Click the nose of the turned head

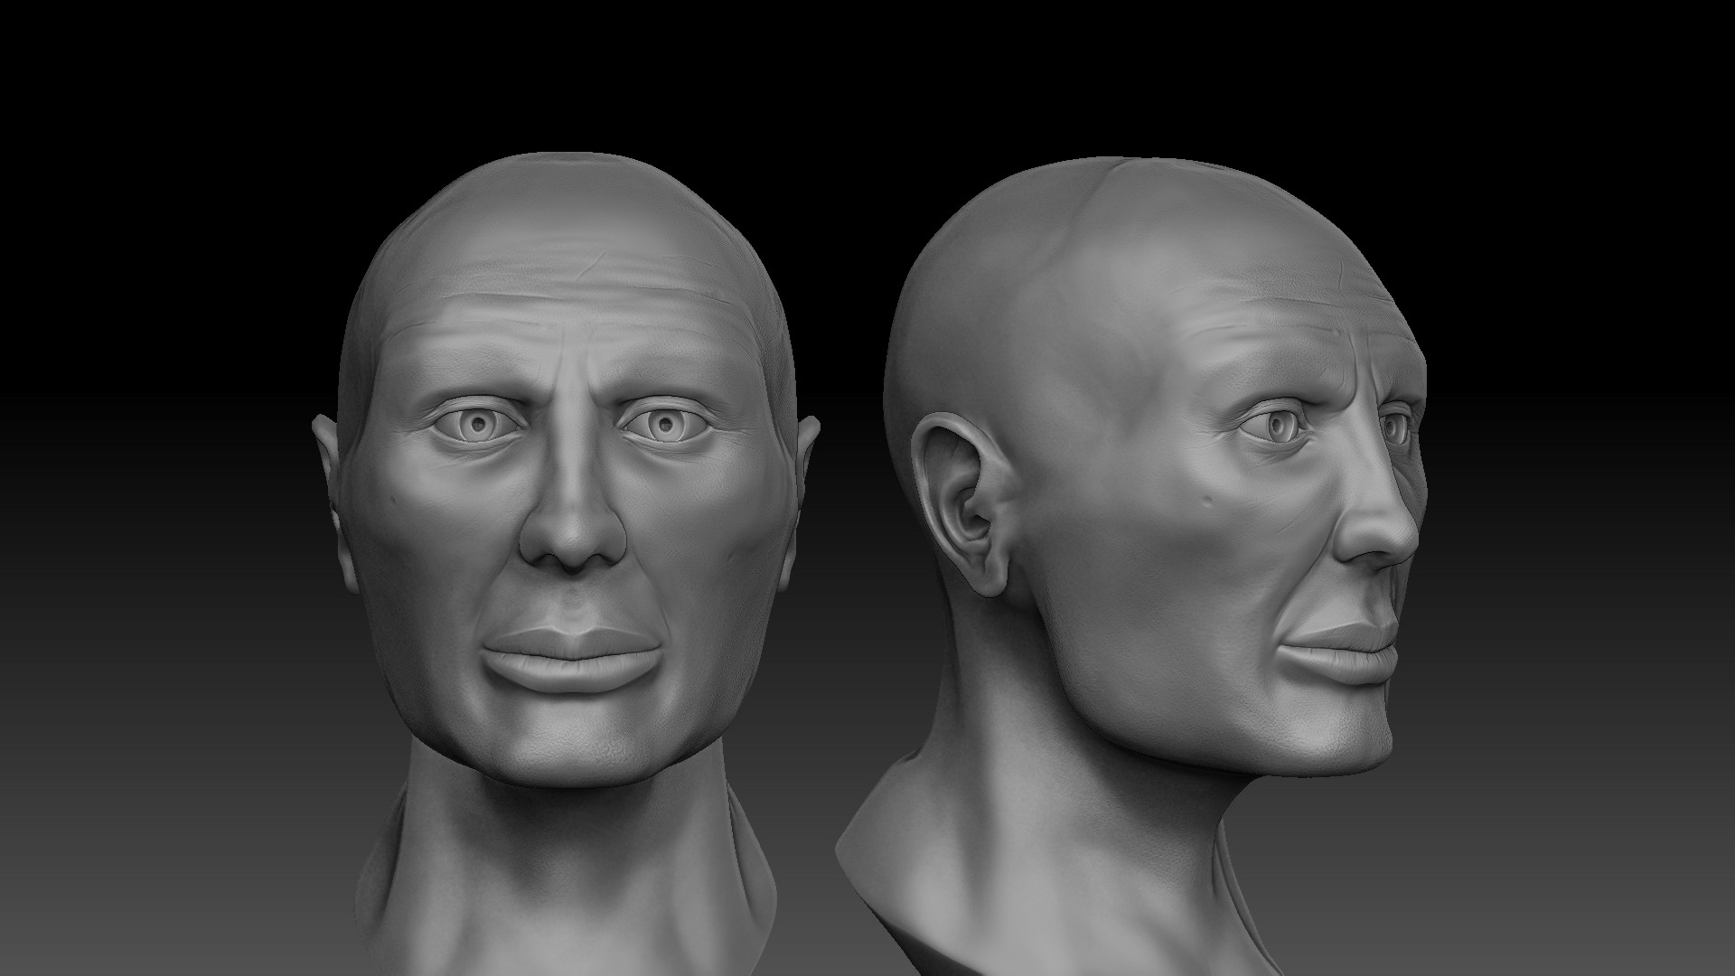coord(1381,531)
